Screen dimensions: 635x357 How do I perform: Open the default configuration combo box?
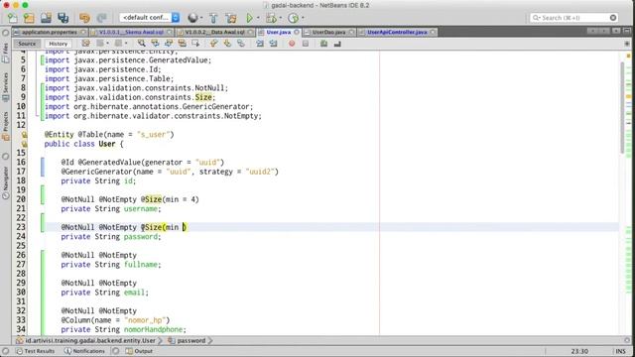tap(150, 18)
